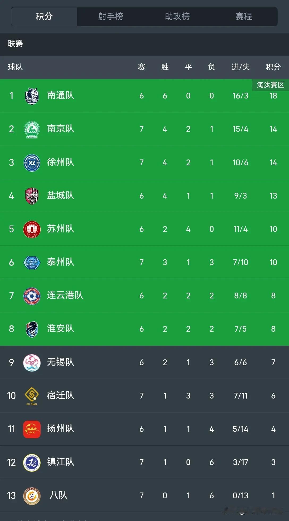Click the 积分 column header

tap(273, 67)
